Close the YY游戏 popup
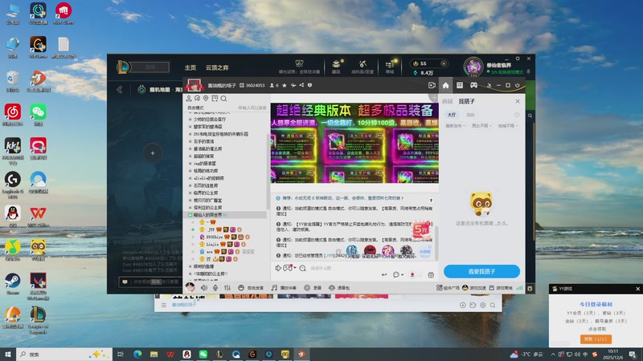Image resolution: width=643 pixels, height=361 pixels. click(x=637, y=289)
